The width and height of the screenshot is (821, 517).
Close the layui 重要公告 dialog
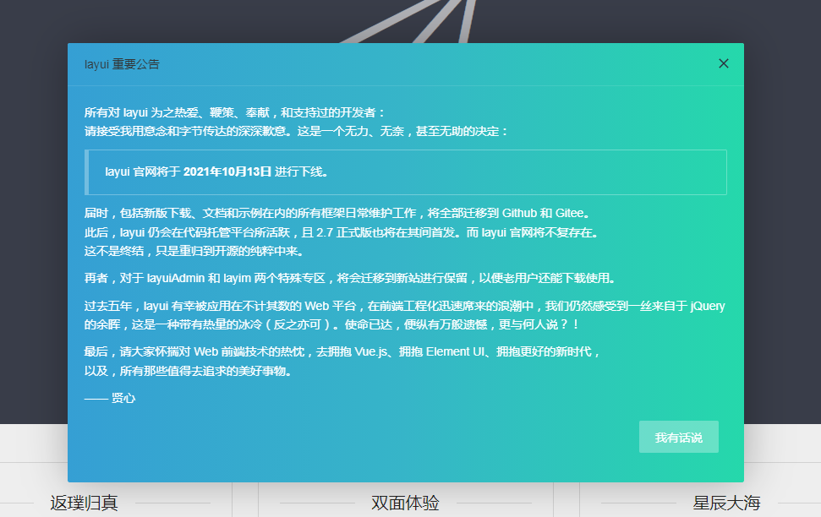pos(723,63)
